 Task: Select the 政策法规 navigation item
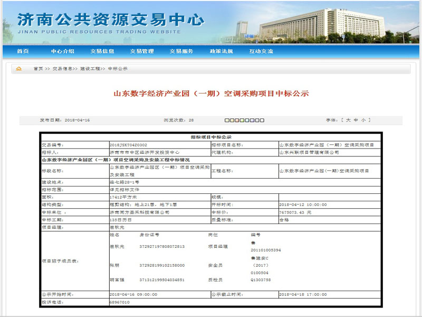click(221, 51)
